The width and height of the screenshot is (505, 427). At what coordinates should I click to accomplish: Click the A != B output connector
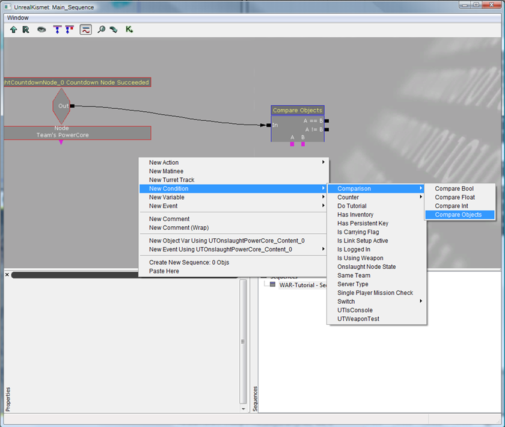pyautogui.click(x=326, y=129)
